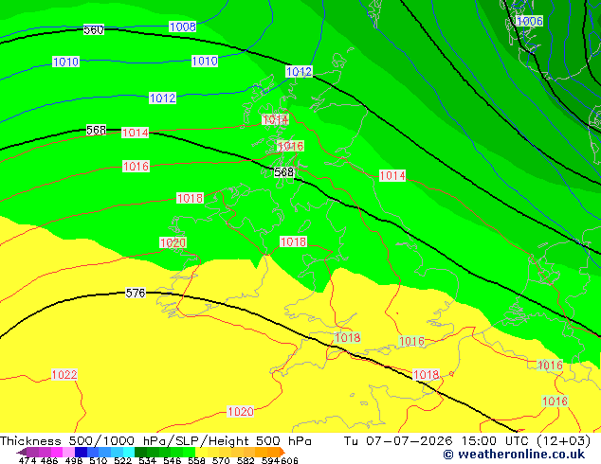
Task: Click the red 1014 label beside the 568 label
Action: (135, 133)
